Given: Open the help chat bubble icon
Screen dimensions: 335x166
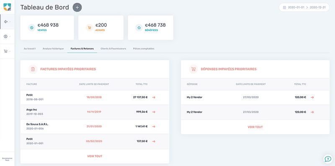Looking at the screenshot, I should (x=328, y=159).
